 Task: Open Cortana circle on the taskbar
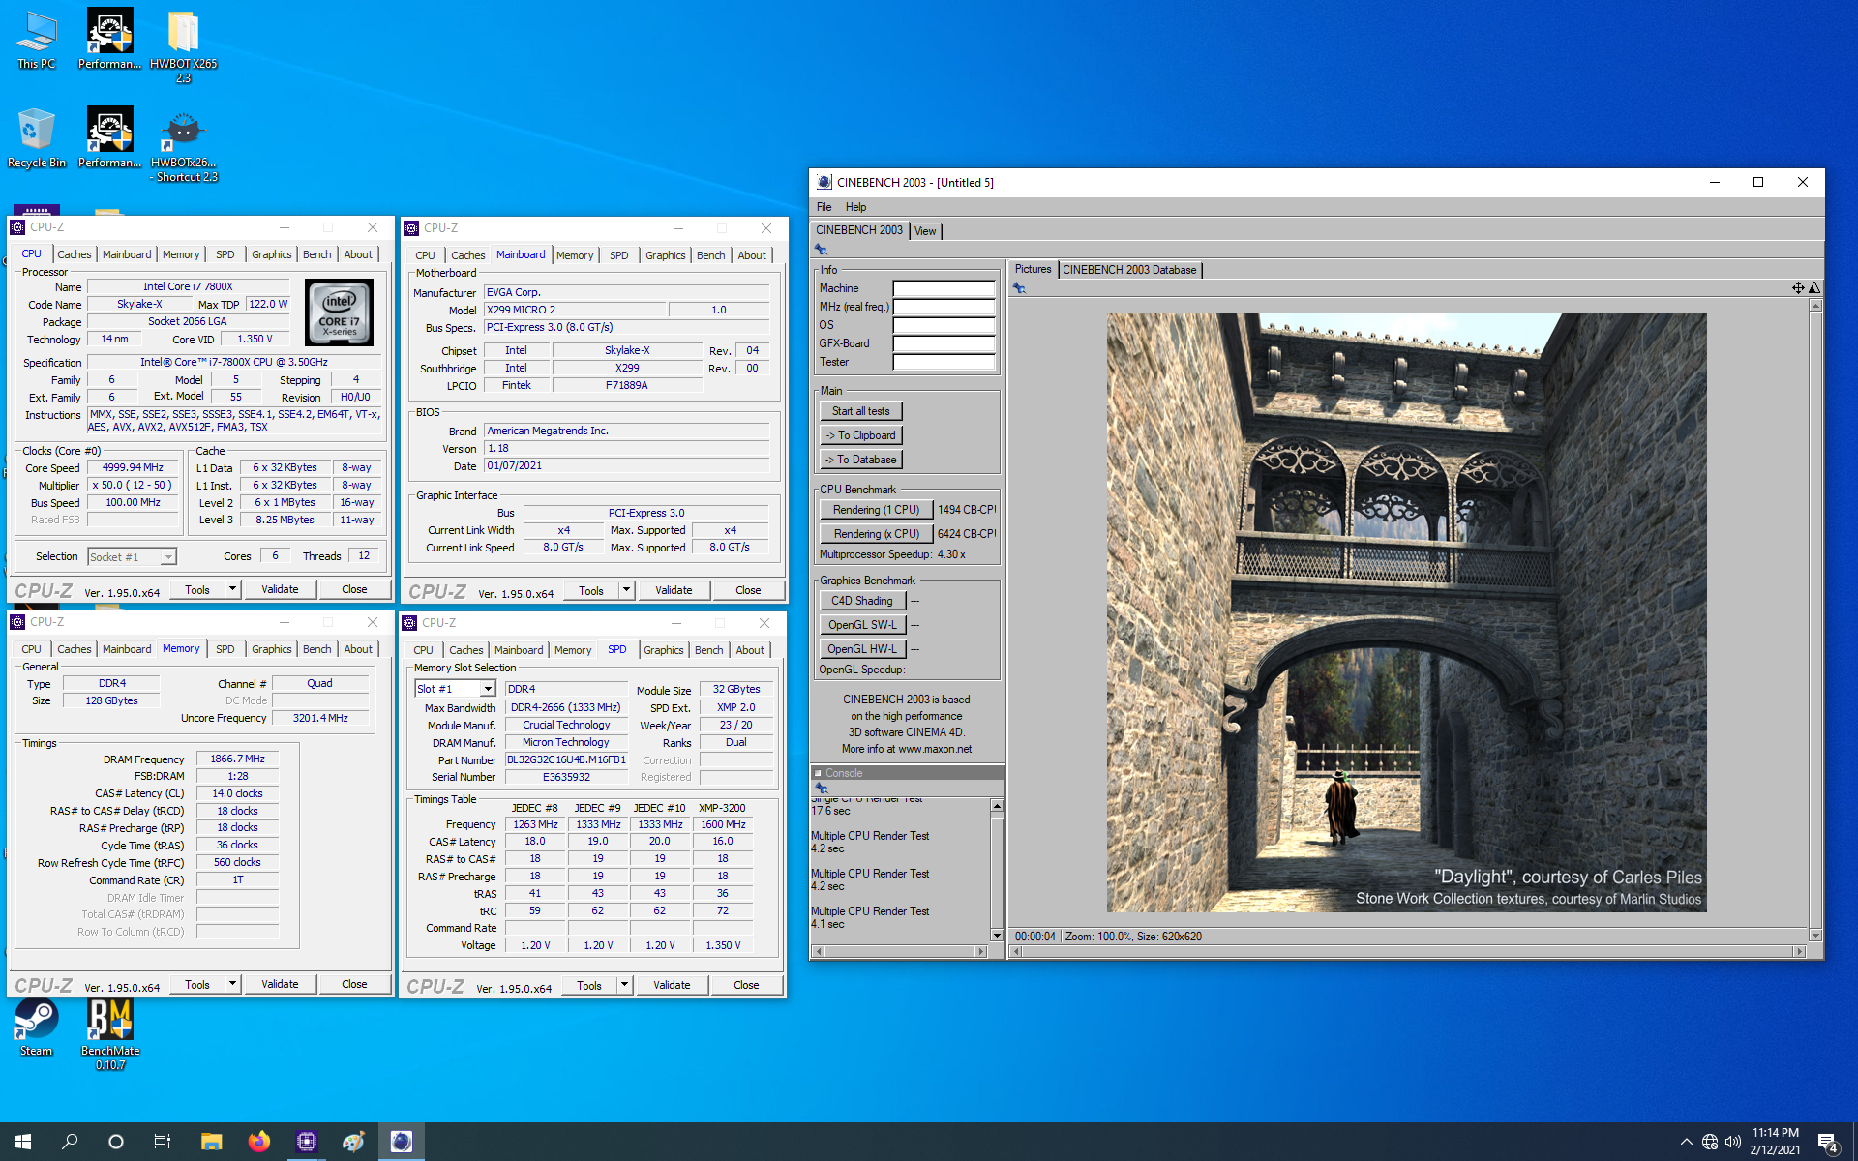tap(116, 1142)
